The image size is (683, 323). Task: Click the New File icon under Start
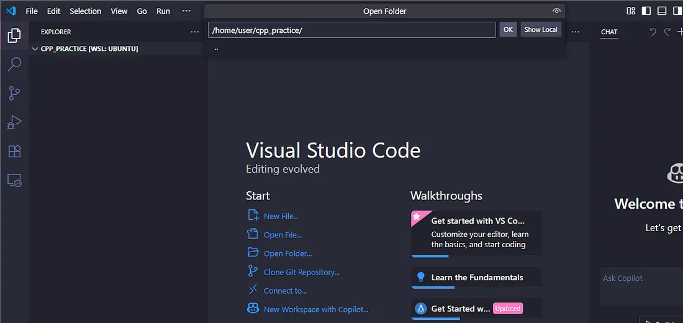pyautogui.click(x=253, y=216)
